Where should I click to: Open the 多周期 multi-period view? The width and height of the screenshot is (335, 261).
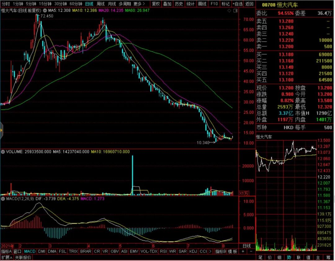click(x=125, y=4)
